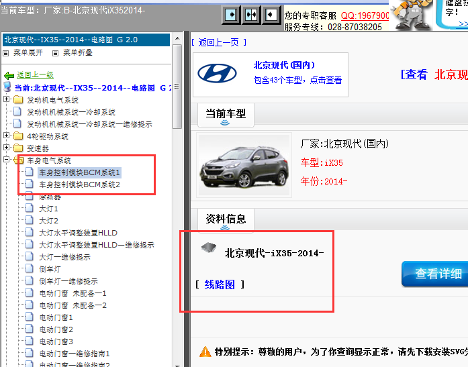
Task: Select the 菜单展开 option
Action: [28, 53]
